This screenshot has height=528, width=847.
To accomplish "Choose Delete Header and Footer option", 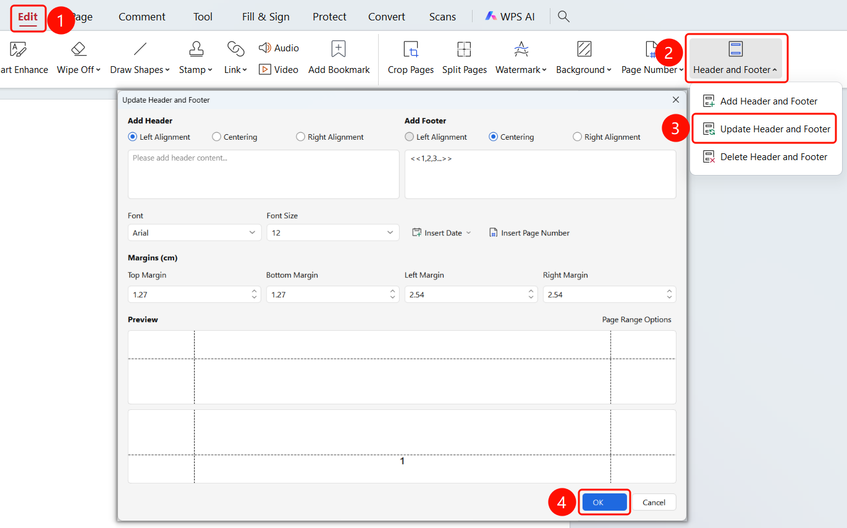I will 766,157.
